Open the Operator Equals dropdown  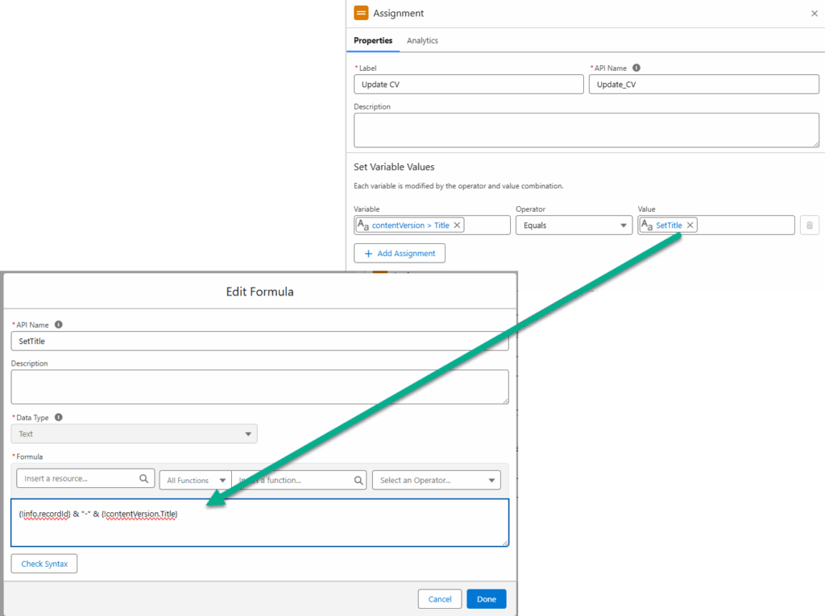[573, 225]
